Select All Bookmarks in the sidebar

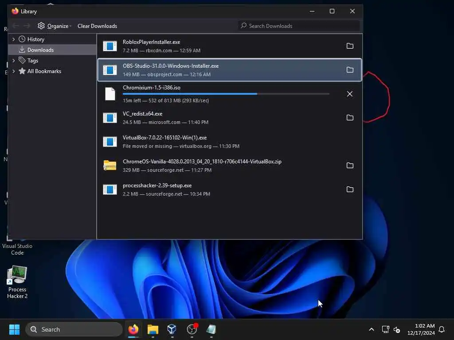[x=44, y=71]
